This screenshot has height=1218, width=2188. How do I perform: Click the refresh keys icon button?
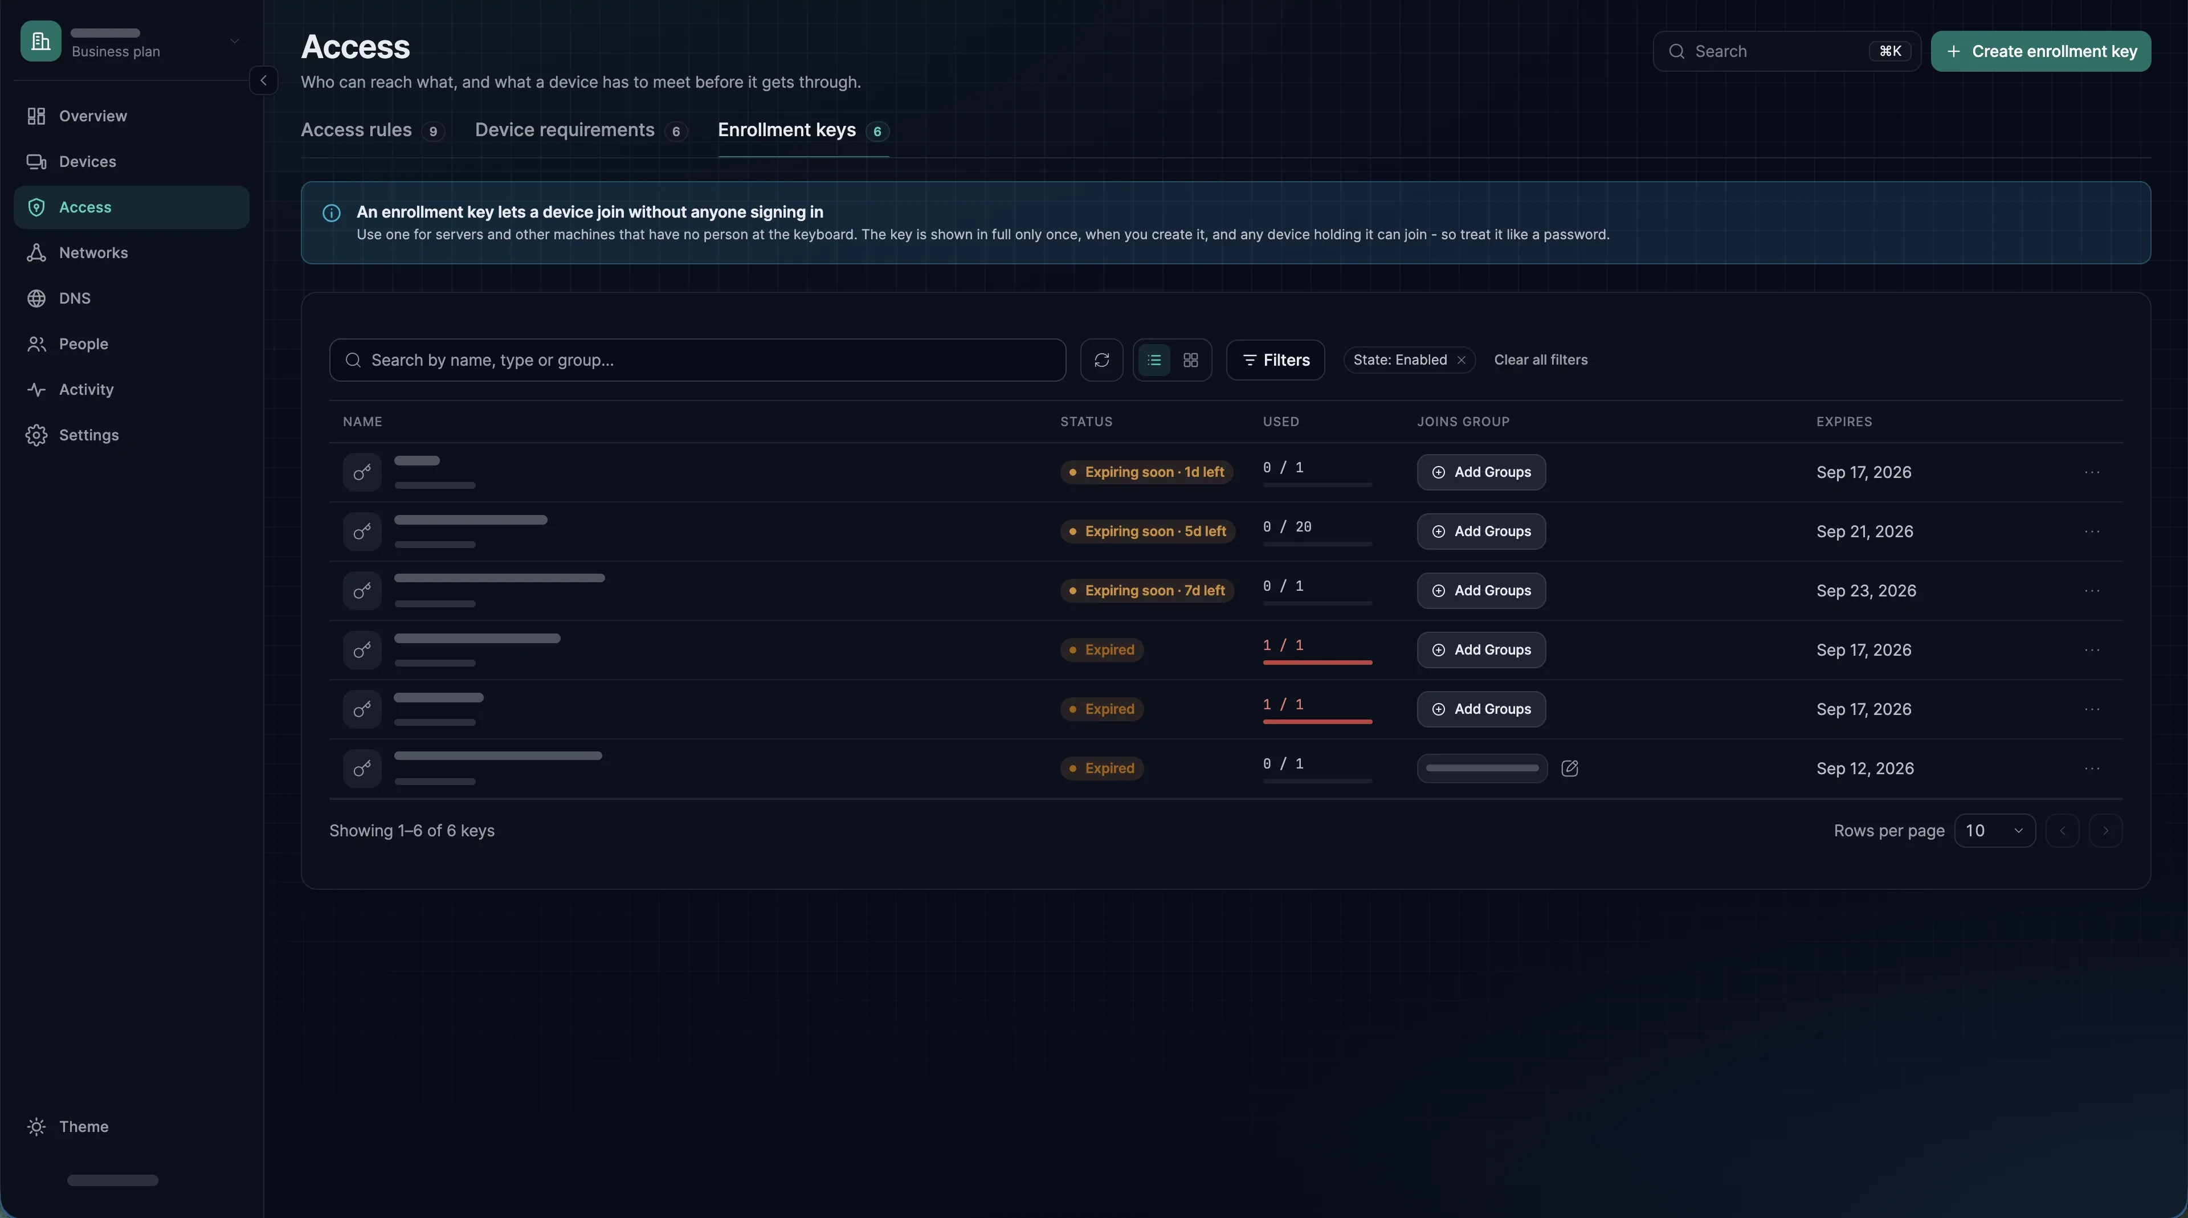click(x=1101, y=360)
